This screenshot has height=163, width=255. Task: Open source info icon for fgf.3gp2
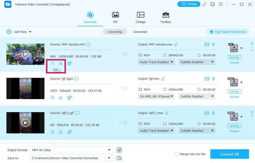click(x=76, y=78)
